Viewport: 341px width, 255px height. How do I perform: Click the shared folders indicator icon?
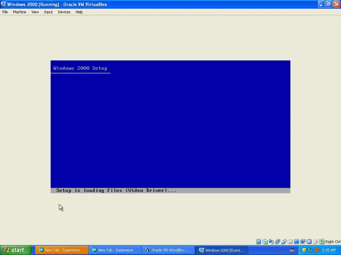click(290, 242)
